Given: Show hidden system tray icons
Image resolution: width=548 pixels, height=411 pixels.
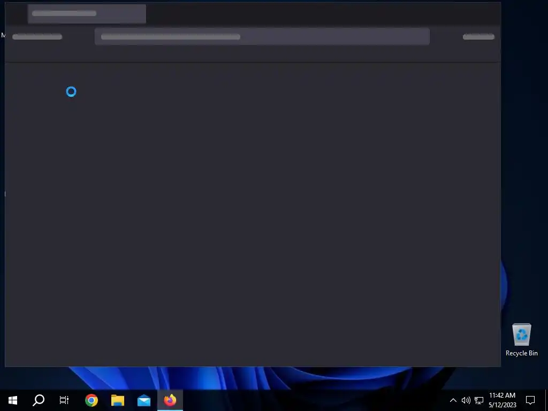Looking at the screenshot, I should tap(453, 400).
